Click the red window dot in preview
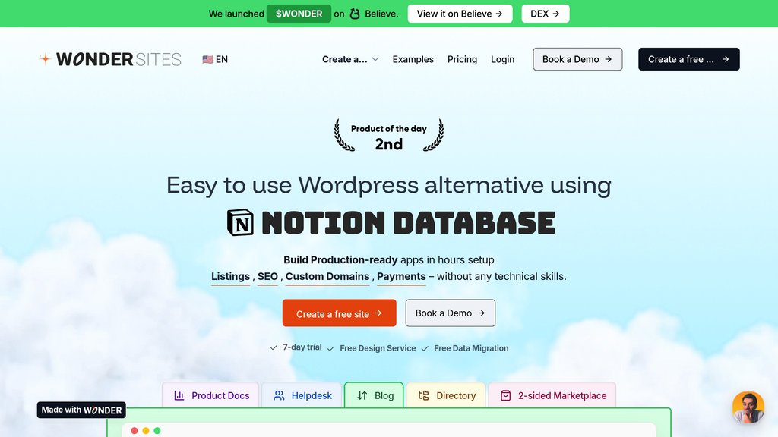 point(134,431)
